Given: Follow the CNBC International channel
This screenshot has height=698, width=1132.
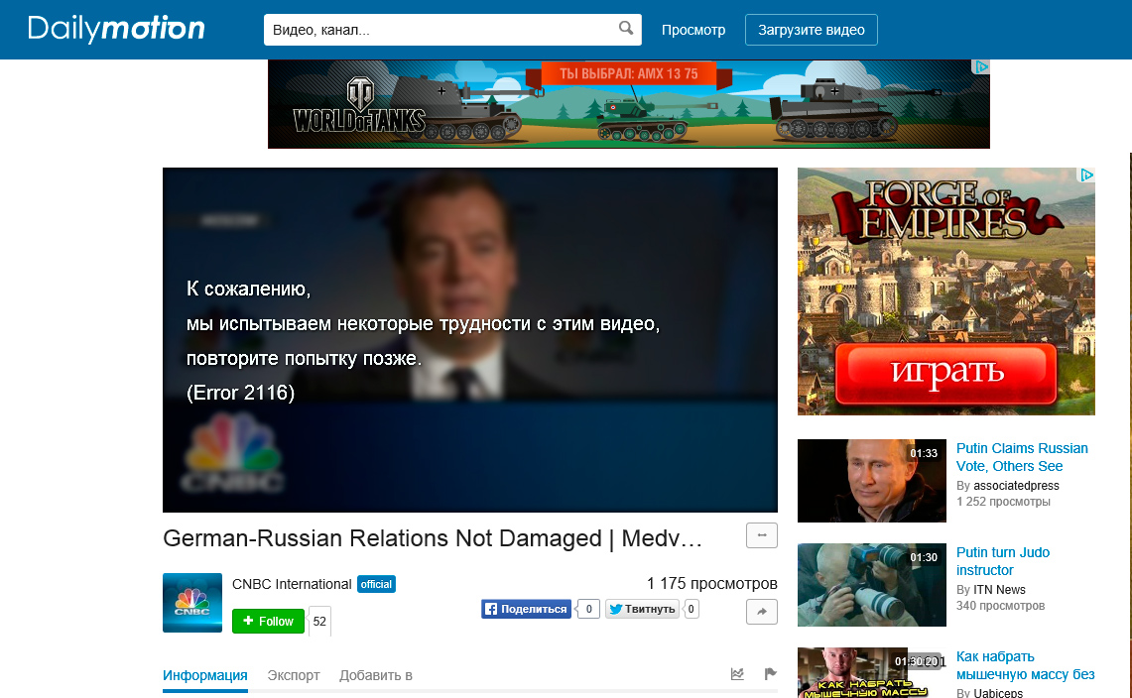Looking at the screenshot, I should (268, 621).
